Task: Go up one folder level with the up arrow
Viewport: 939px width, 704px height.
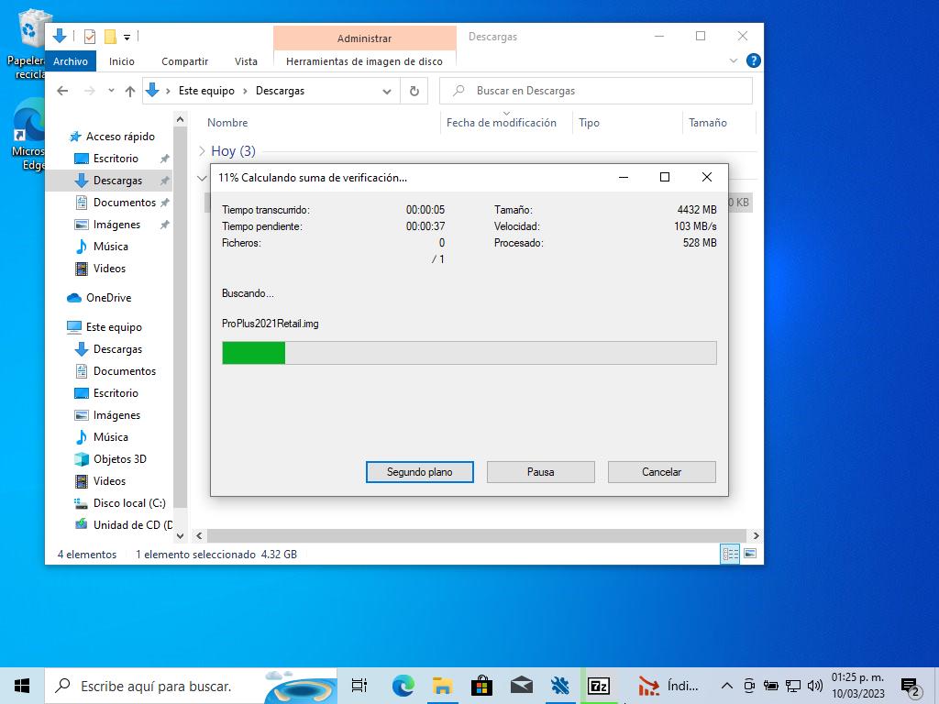Action: tap(130, 91)
